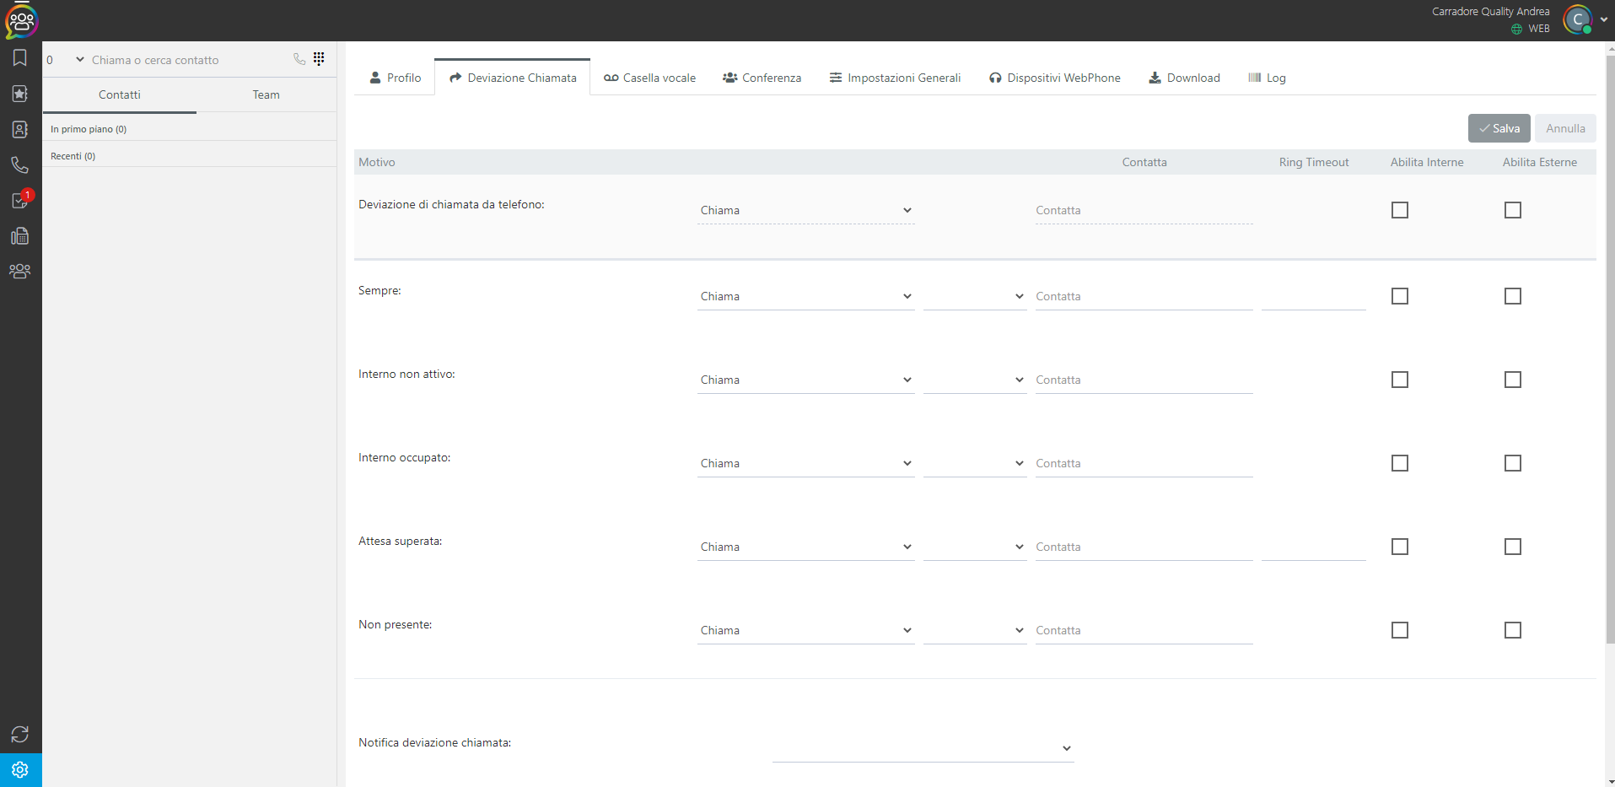1615x787 pixels.
Task: Open the settings gear sidebar icon
Action: 20,770
